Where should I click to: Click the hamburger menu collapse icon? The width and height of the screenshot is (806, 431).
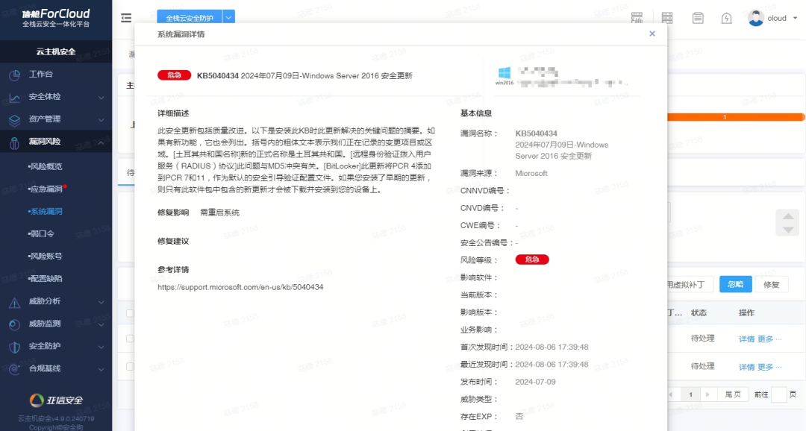coord(126,18)
